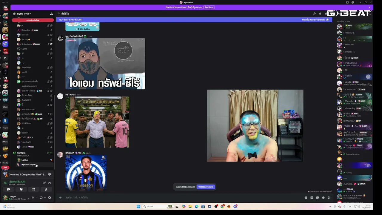Click username BABOZA in chat
382x215 pixels.
[70, 153]
